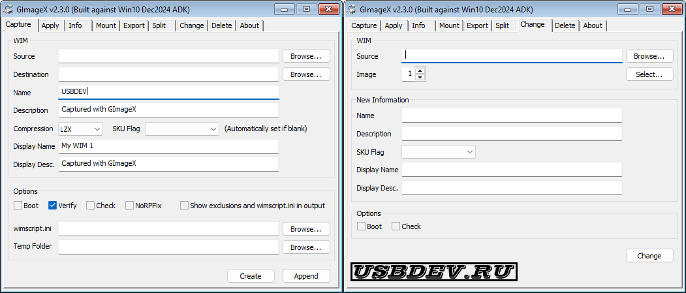The height and width of the screenshot is (293, 686).
Task: Open the SKU Flag dropdown in Capture window
Action: [x=182, y=129]
